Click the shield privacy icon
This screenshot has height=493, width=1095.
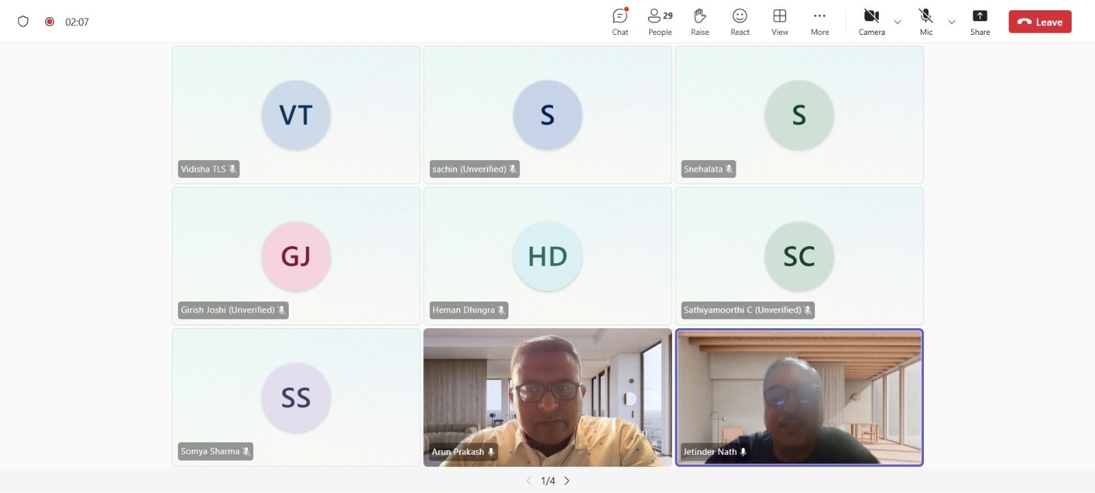(x=23, y=21)
